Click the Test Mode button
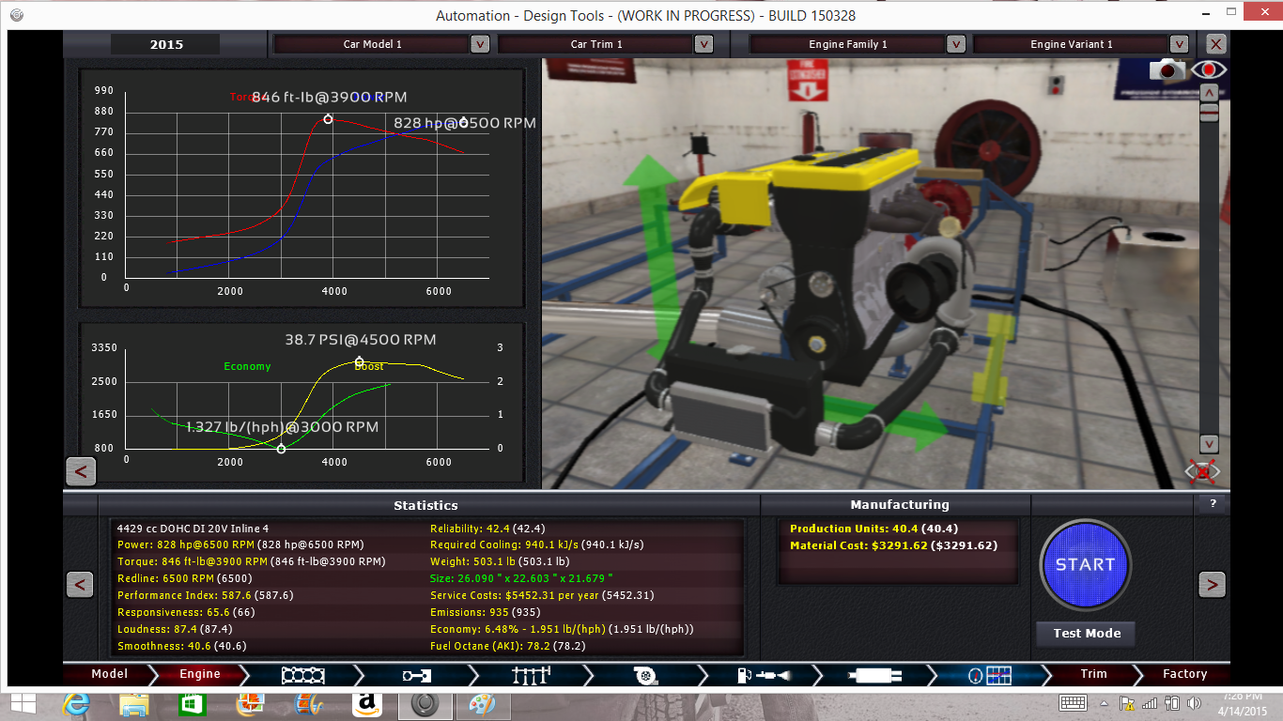The width and height of the screenshot is (1283, 721). click(1087, 634)
